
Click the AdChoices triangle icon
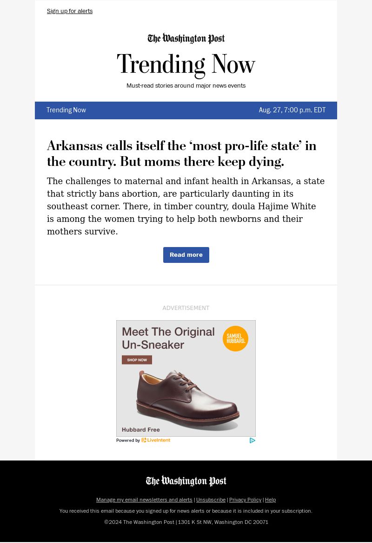(x=252, y=440)
